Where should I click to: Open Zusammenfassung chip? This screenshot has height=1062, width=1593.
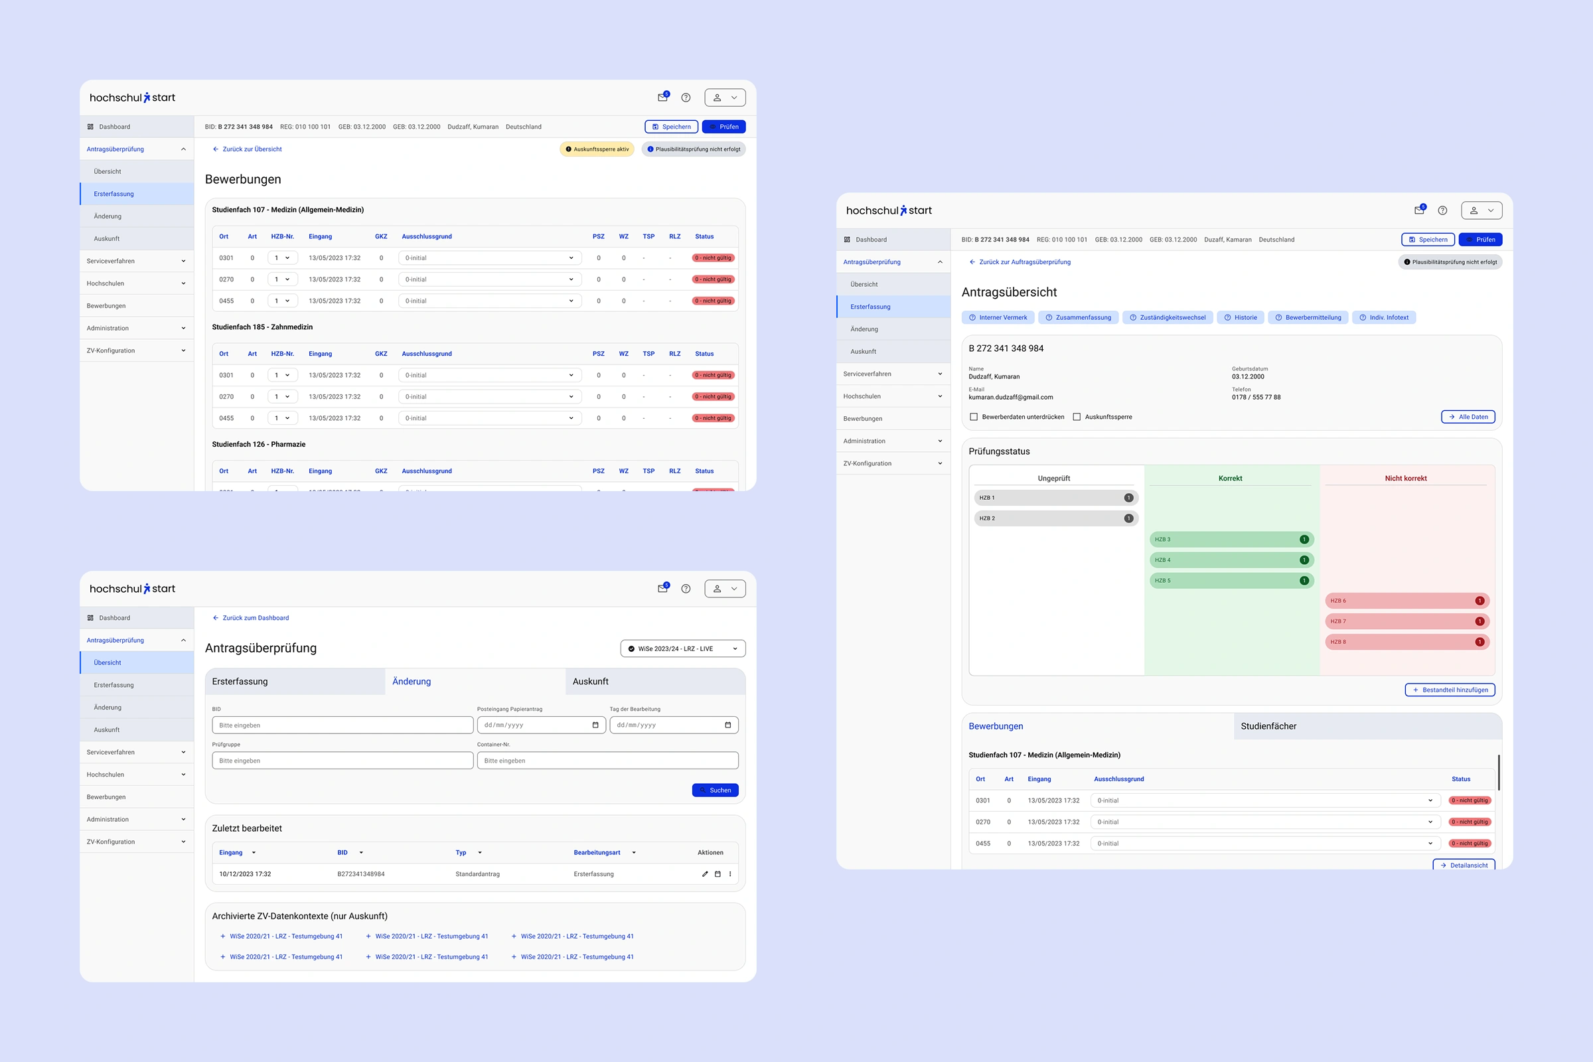[x=1078, y=318]
